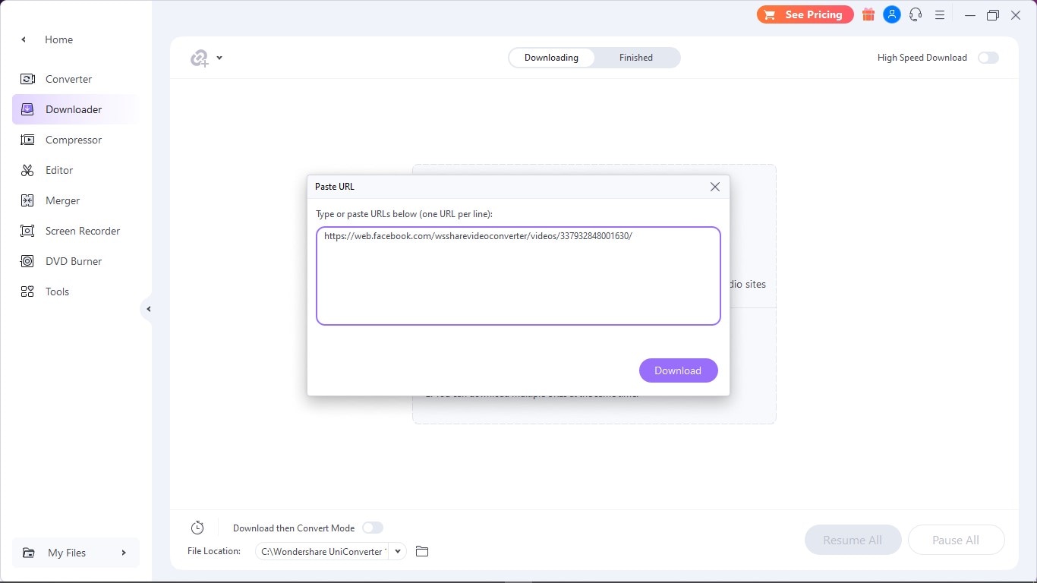Open the user account icon

coord(892,14)
